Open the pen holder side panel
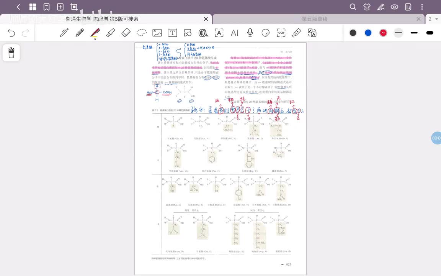 coord(11,53)
